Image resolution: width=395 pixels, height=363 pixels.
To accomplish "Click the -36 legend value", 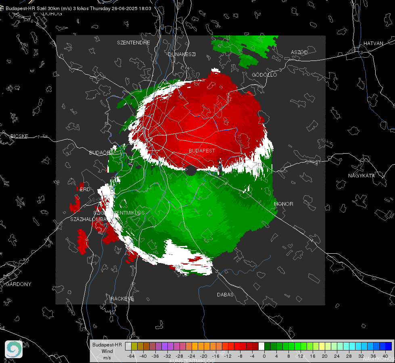I will [155, 356].
